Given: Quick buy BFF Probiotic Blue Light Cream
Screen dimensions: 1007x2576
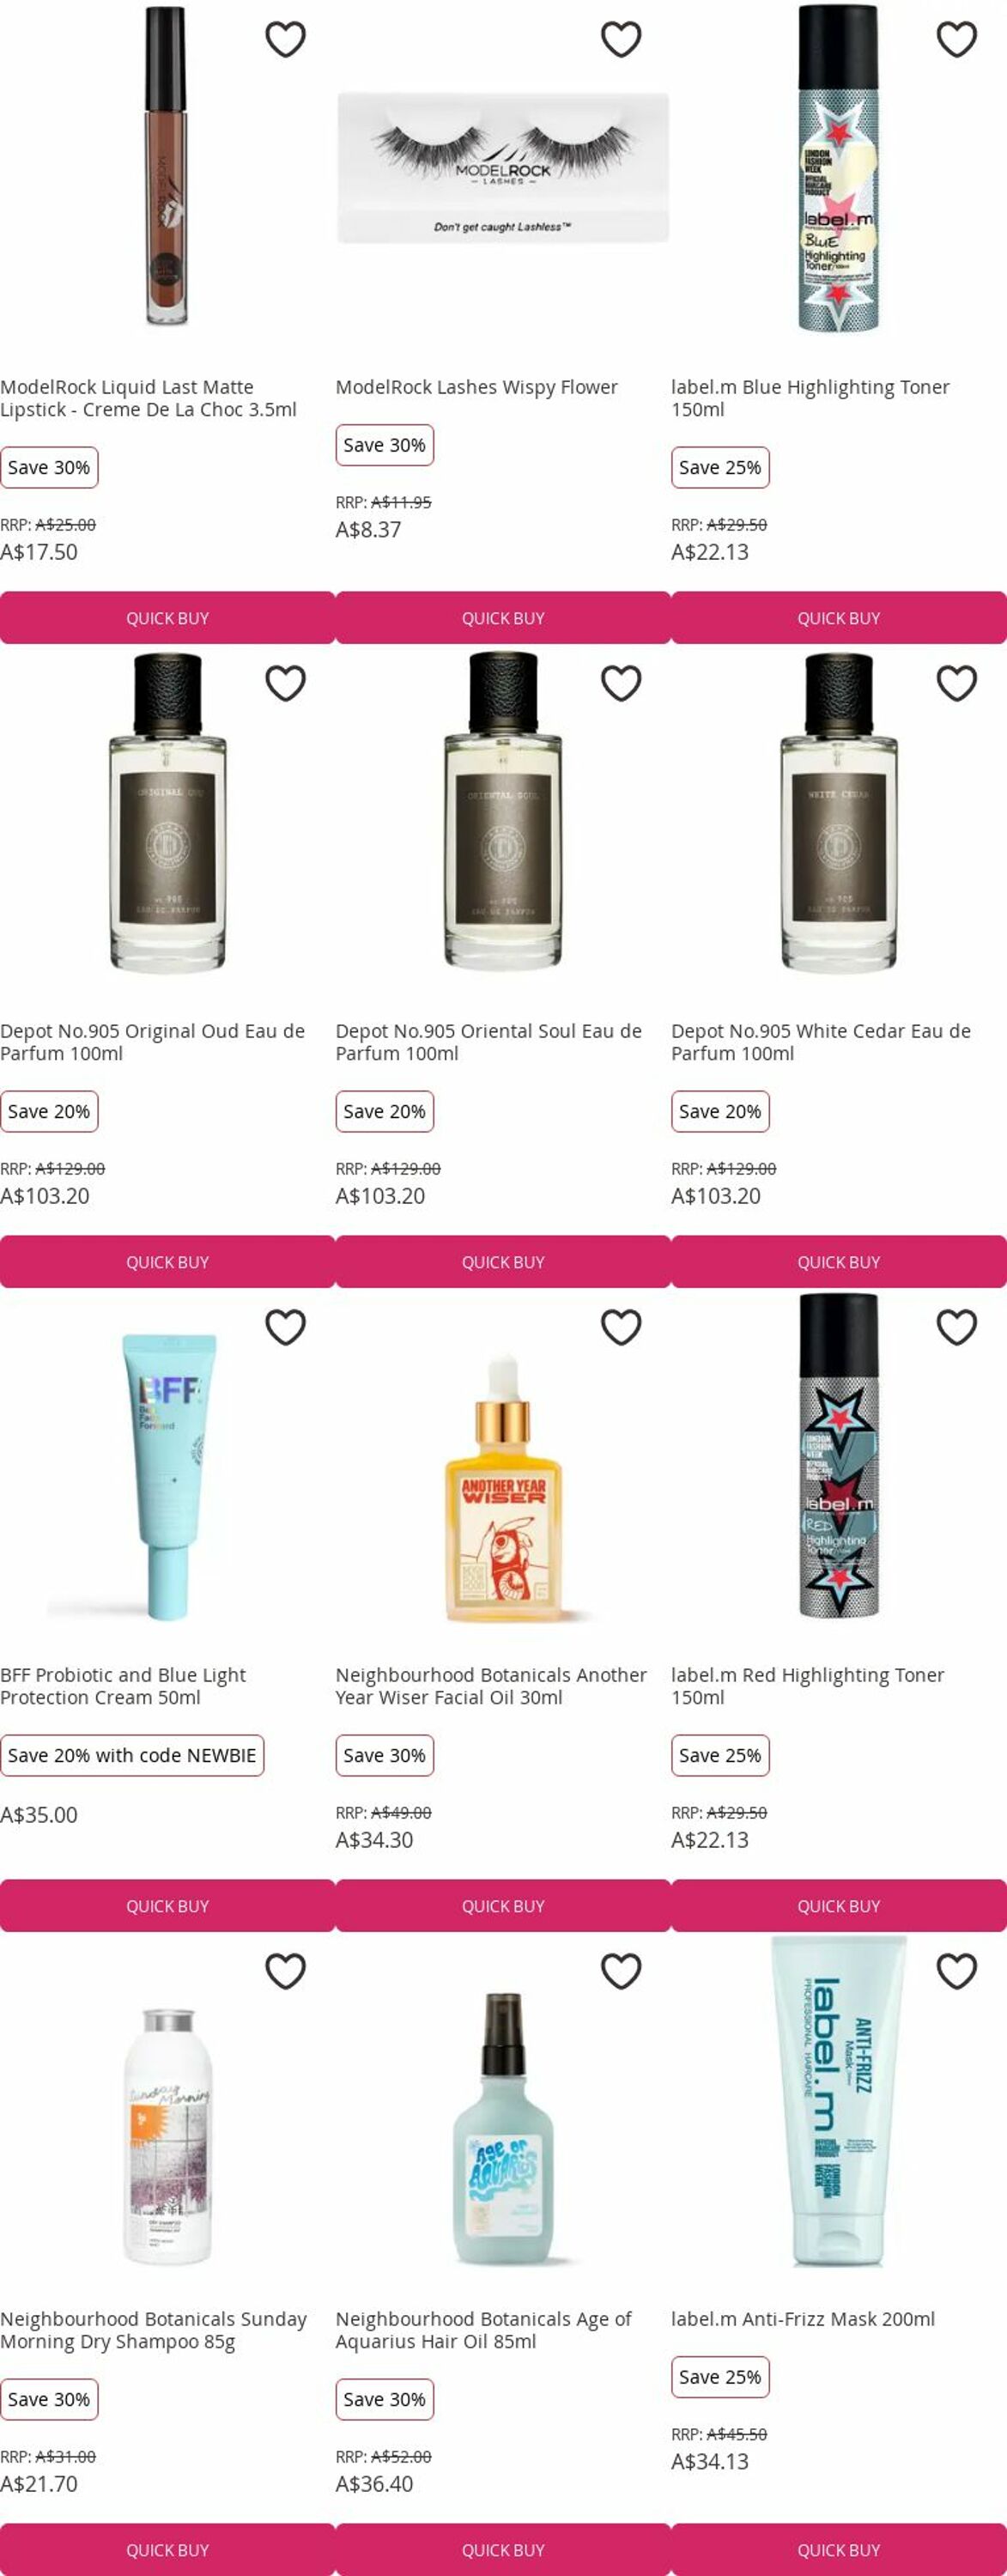Looking at the screenshot, I should click(x=167, y=1906).
